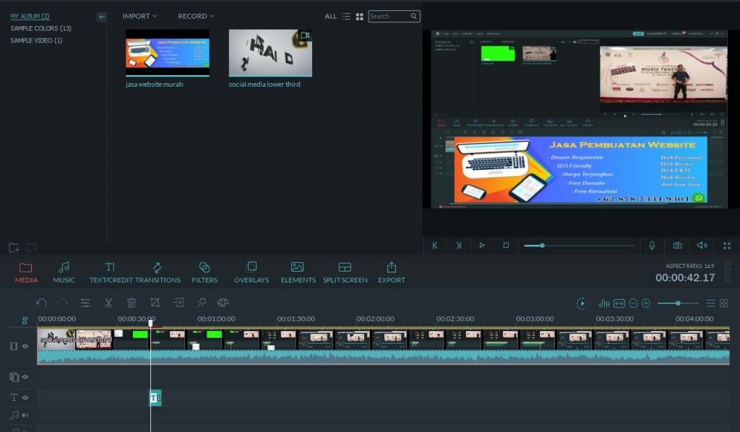The image size is (740, 432).
Task: Open the edit adjustments settings tool
Action: pyautogui.click(x=85, y=303)
